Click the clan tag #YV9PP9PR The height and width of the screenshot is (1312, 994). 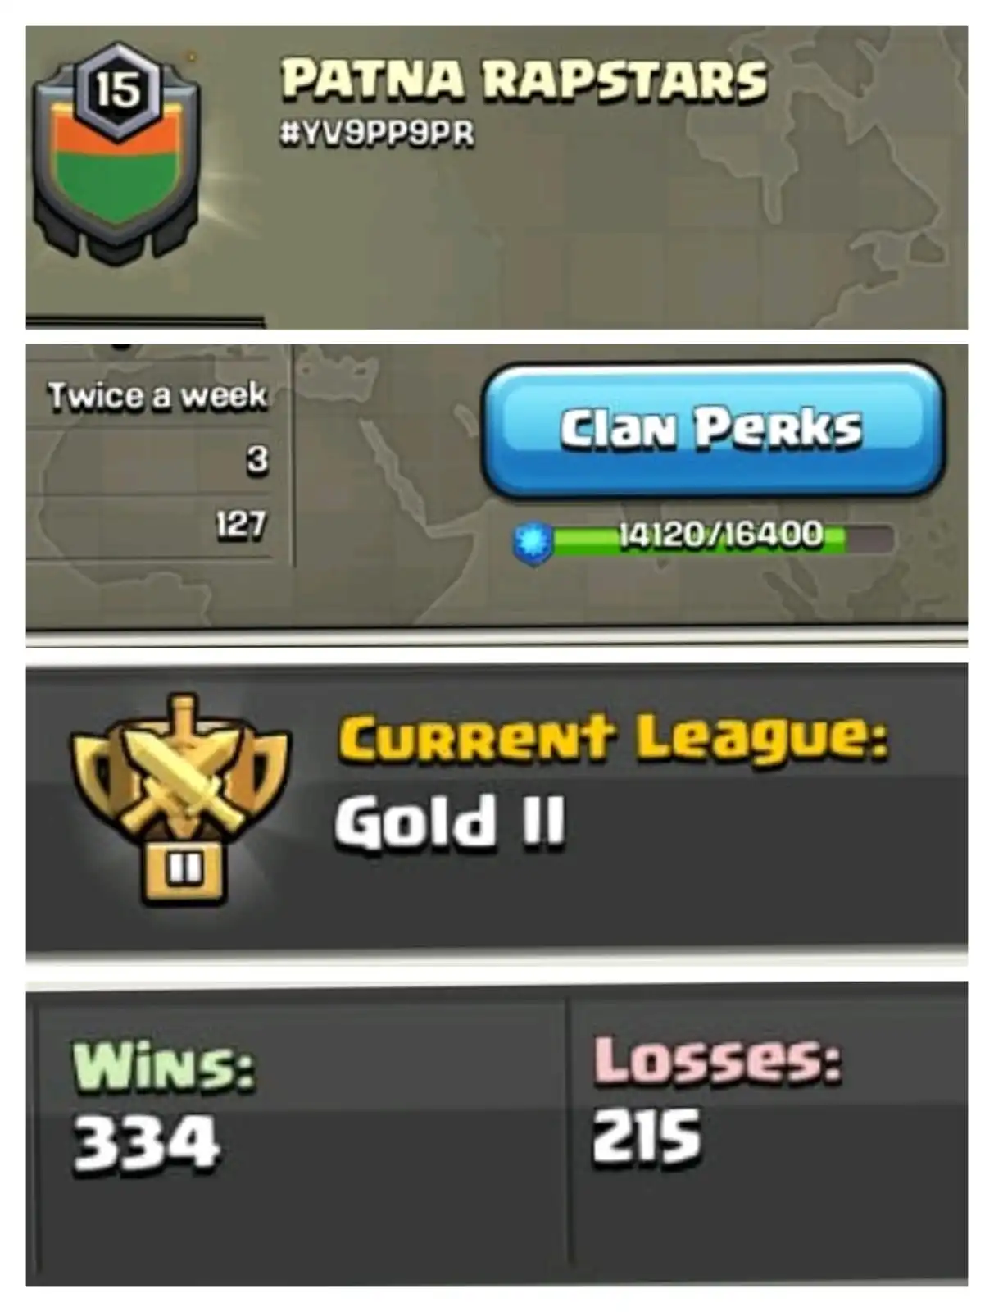tap(377, 134)
